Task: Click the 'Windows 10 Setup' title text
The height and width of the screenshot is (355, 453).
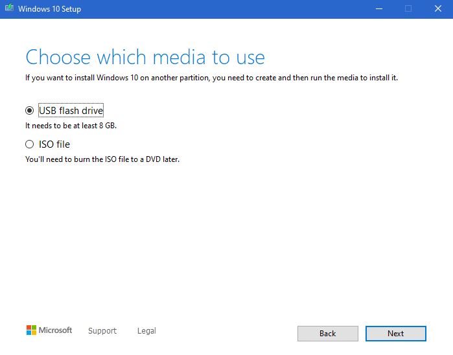Action: coord(49,9)
